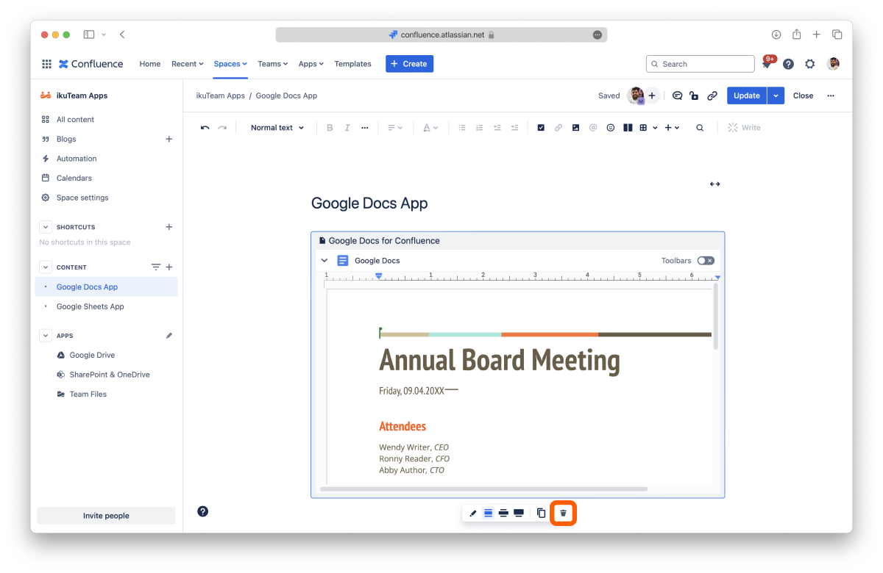883x573 pixels.
Task: Open more text formatting options
Action: (x=365, y=128)
